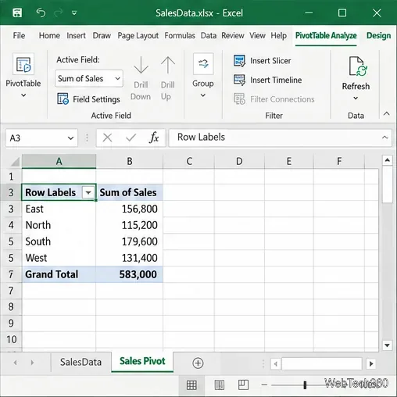
Task: Click the Undo arrow icon
Action: (x=41, y=13)
